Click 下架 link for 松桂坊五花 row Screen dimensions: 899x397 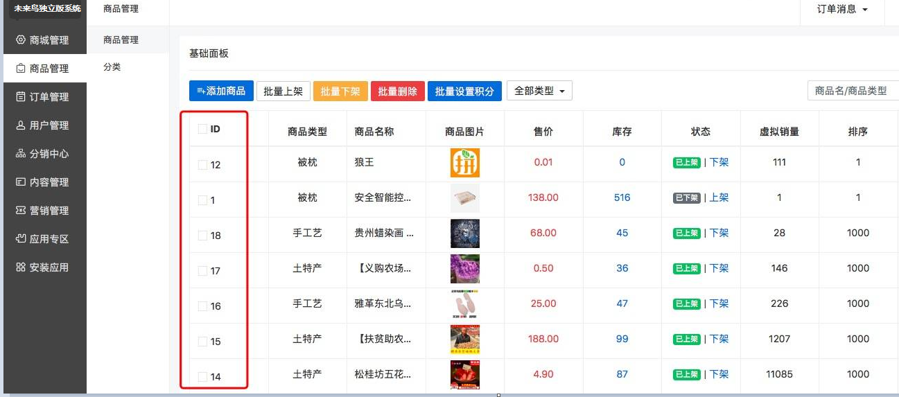pos(719,374)
